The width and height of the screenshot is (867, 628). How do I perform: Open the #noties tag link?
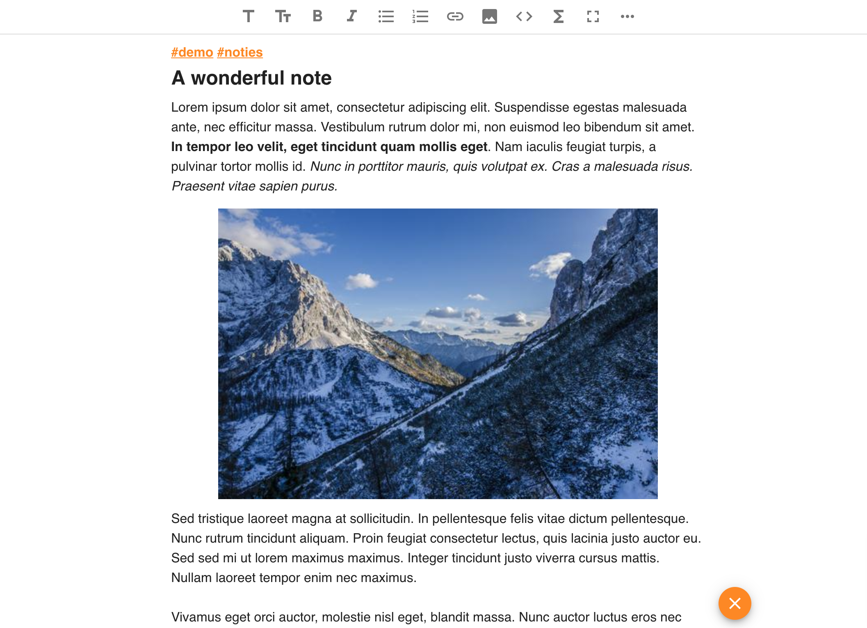coord(240,53)
